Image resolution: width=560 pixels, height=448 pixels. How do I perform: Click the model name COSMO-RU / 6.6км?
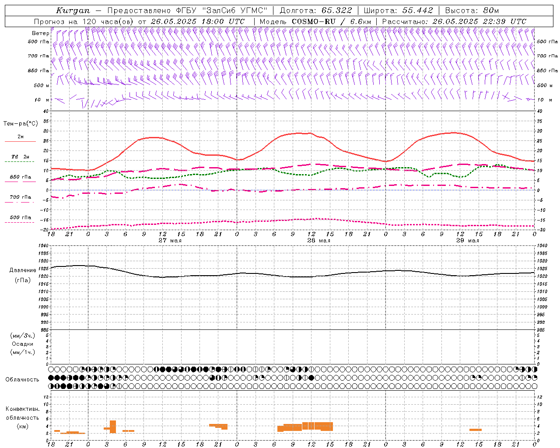coord(332,21)
